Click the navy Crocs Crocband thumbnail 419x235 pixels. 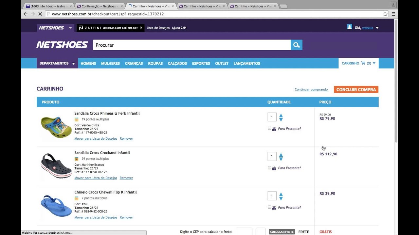[56, 166]
